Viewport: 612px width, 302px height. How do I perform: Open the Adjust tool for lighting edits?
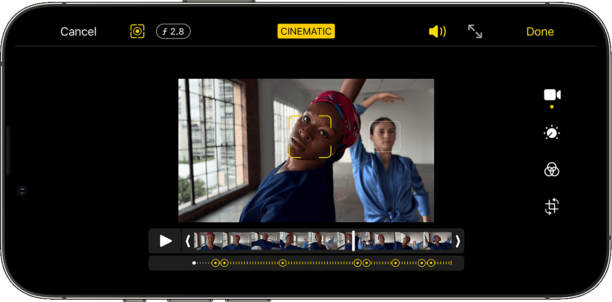(x=551, y=133)
